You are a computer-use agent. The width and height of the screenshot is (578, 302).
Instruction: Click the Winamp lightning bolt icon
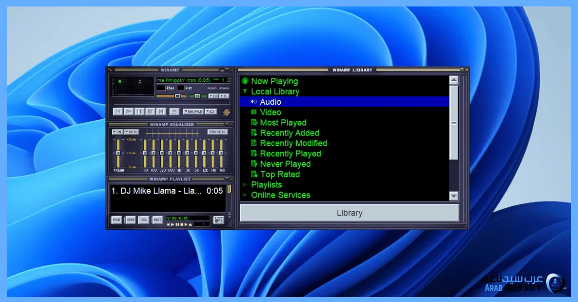point(227,112)
